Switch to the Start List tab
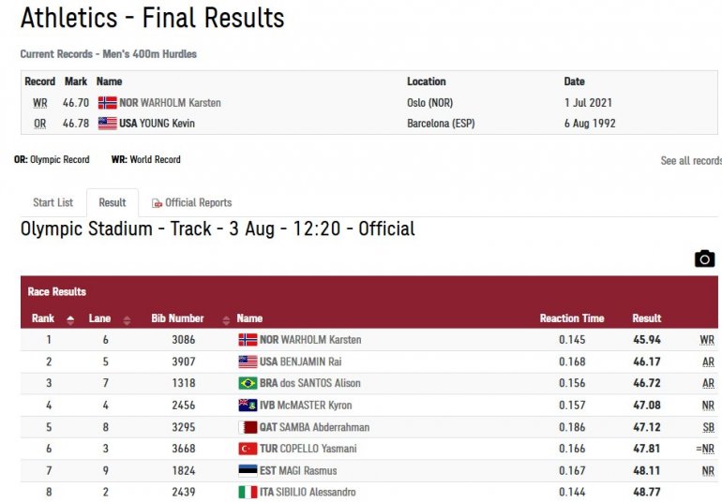Screen dimensions: 722x502 [53, 202]
